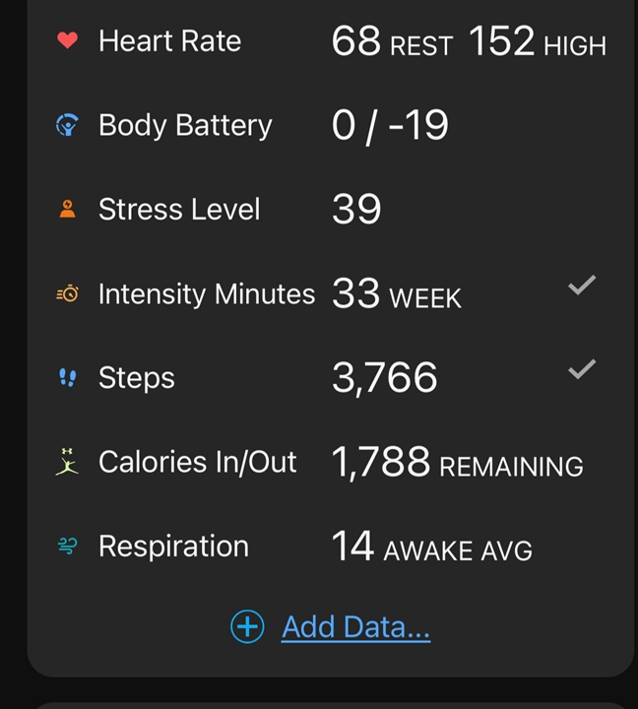Image resolution: width=638 pixels, height=709 pixels.
Task: Tap the Calories In/Out jumping figure icon
Action: (67, 462)
